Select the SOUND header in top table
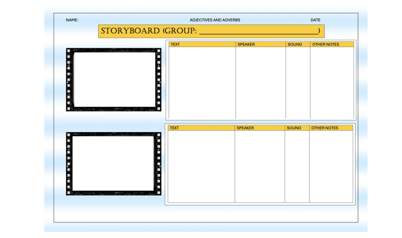Screen dimensions: 402x238 tap(295, 44)
